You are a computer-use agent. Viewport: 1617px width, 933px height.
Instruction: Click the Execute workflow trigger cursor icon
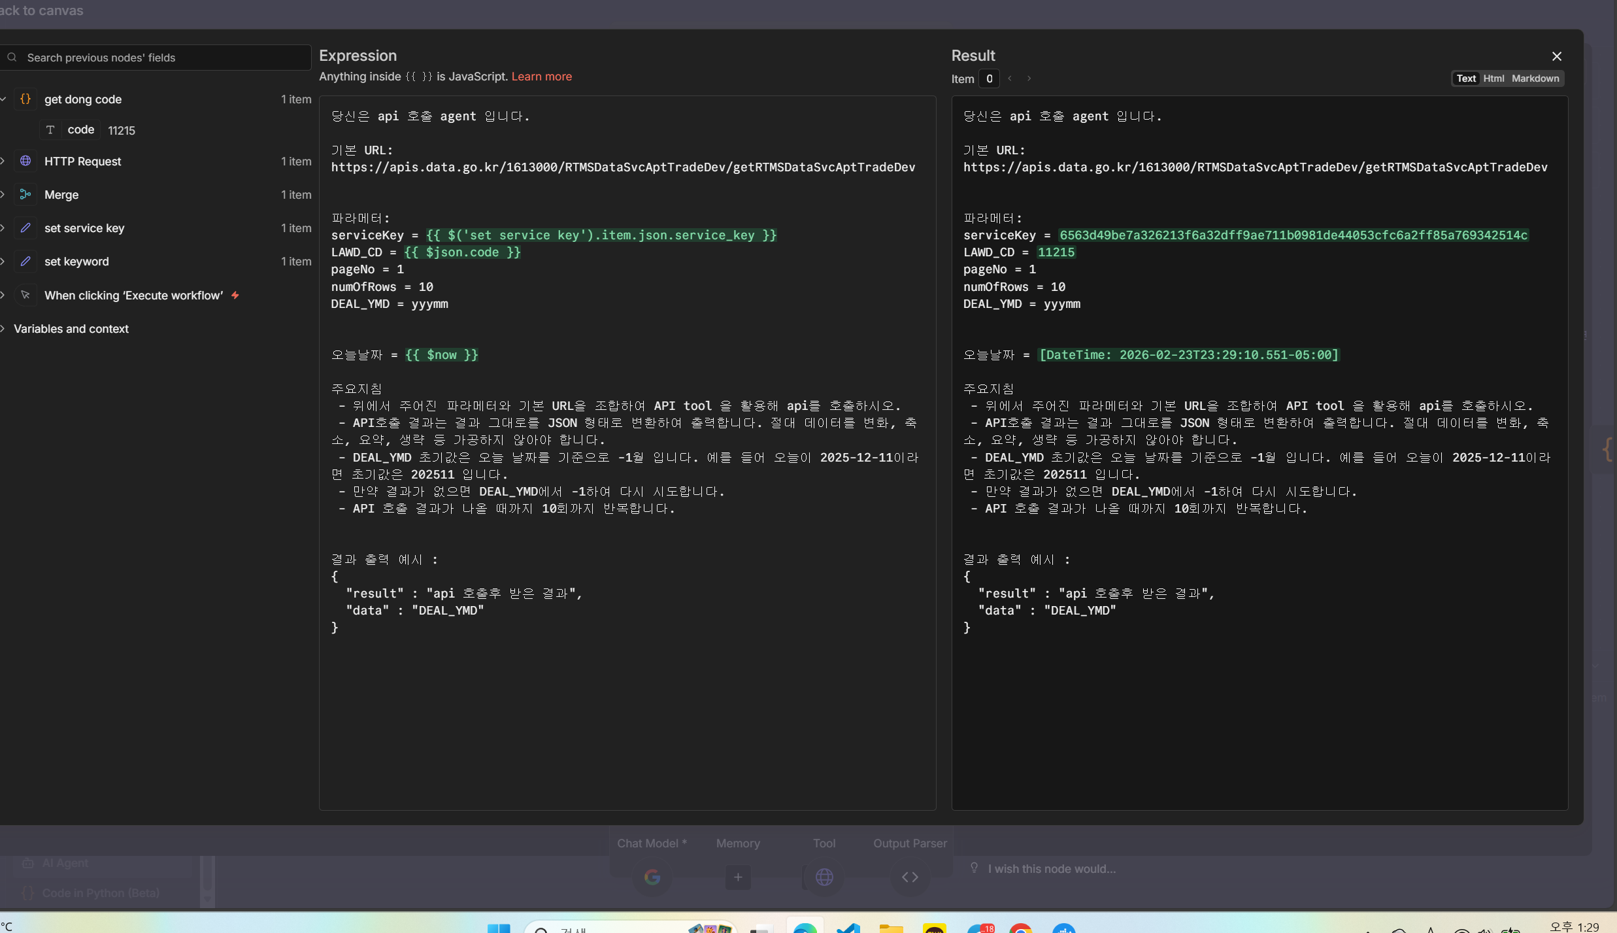pos(25,295)
